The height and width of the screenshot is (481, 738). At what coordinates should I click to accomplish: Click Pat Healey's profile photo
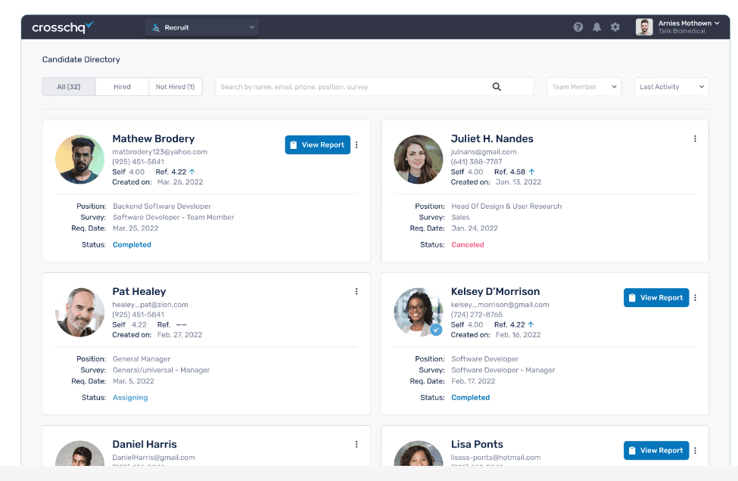[79, 312]
